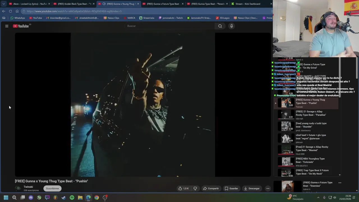Close the Akon - Locked Up tab
The width and height of the screenshot is (359, 202).
point(49,4)
